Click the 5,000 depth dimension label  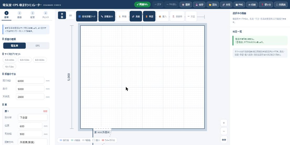click(69, 77)
